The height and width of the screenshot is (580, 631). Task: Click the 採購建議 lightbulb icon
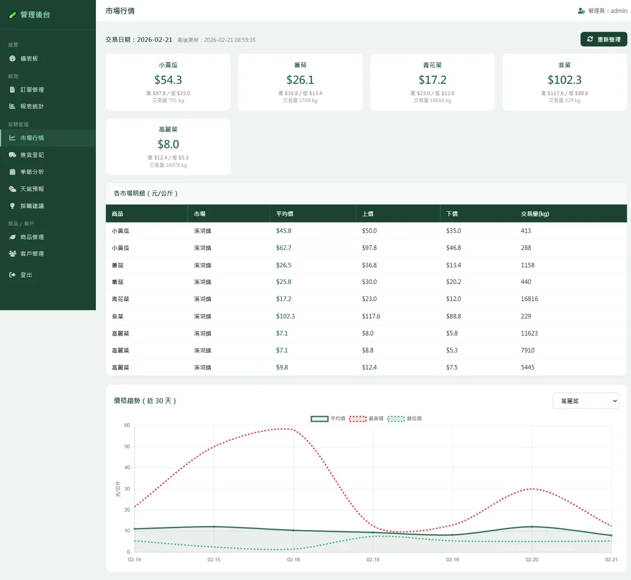click(13, 206)
